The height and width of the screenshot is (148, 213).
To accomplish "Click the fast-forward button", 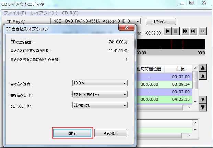I will click(x=203, y=31).
